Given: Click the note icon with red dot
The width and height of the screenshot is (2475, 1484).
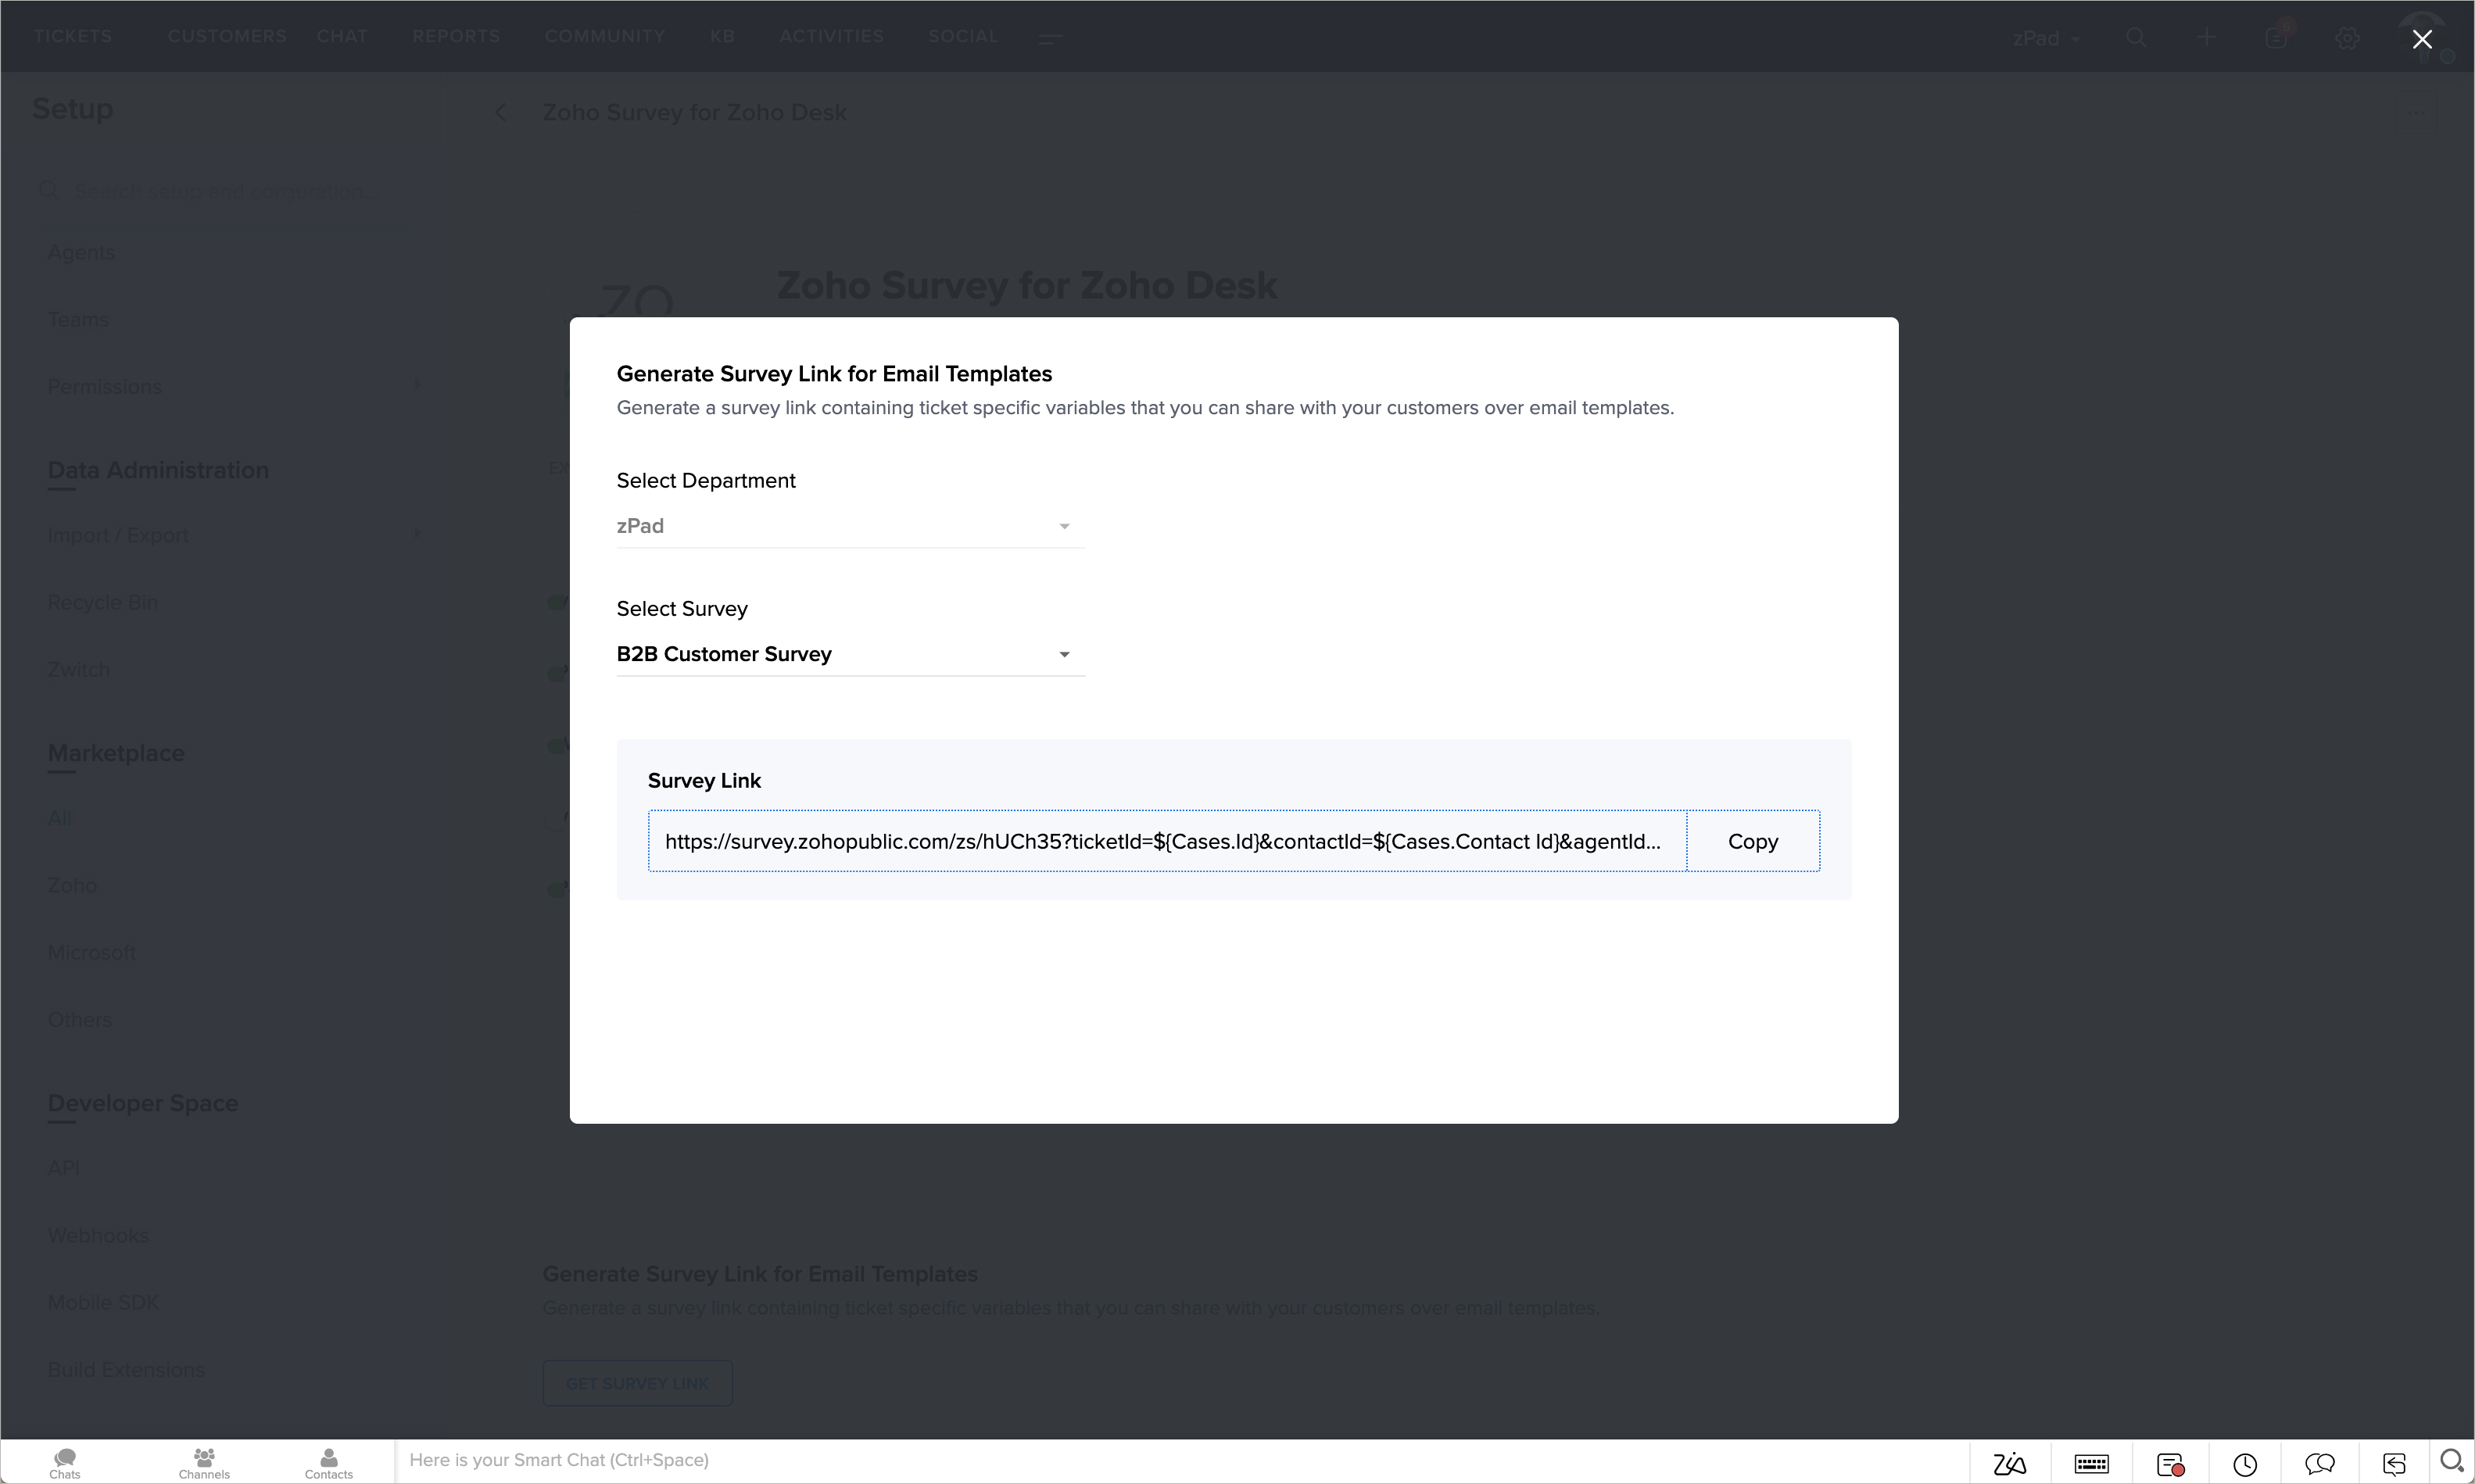Looking at the screenshot, I should click(2170, 1464).
